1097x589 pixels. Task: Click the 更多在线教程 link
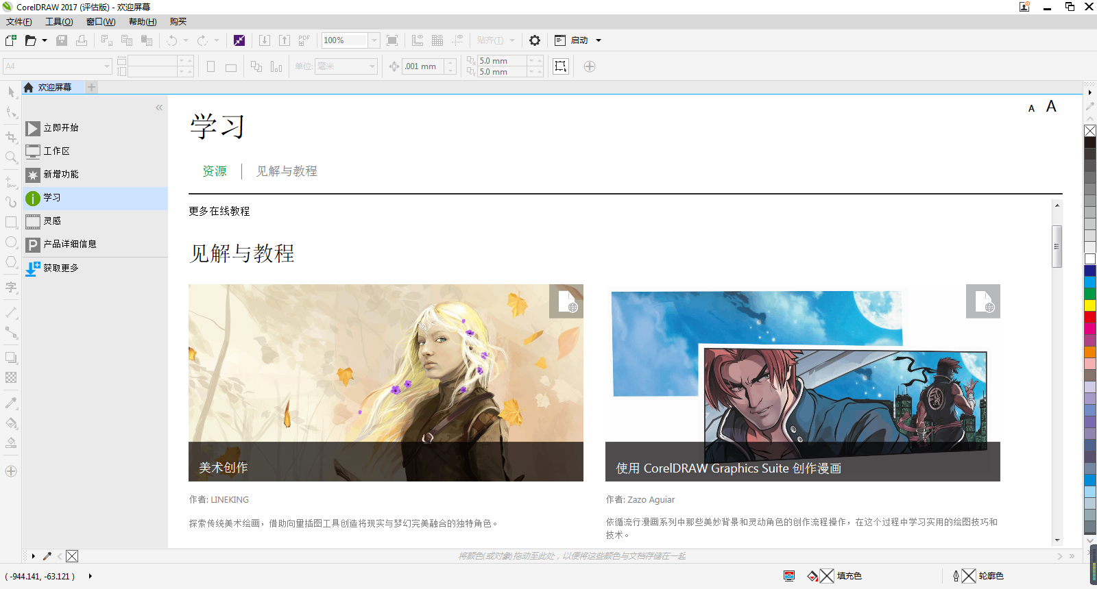pos(219,211)
